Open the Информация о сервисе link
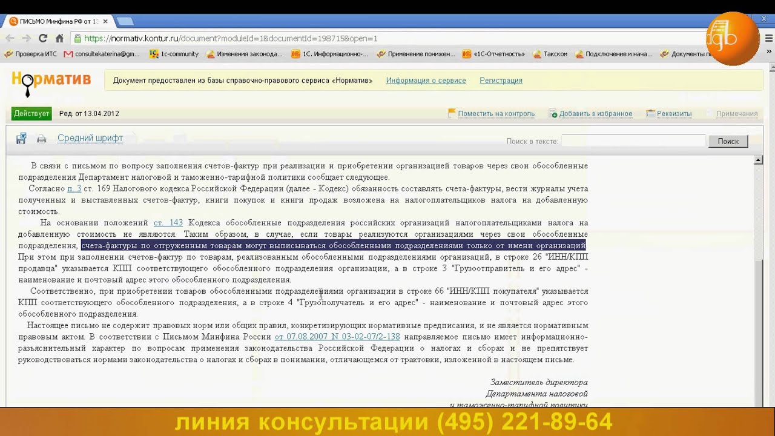 (x=426, y=81)
